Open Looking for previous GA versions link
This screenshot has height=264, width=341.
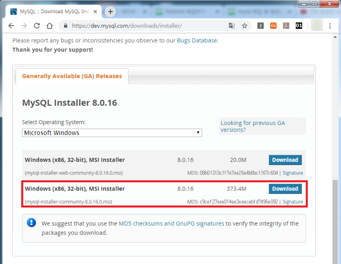click(x=253, y=126)
